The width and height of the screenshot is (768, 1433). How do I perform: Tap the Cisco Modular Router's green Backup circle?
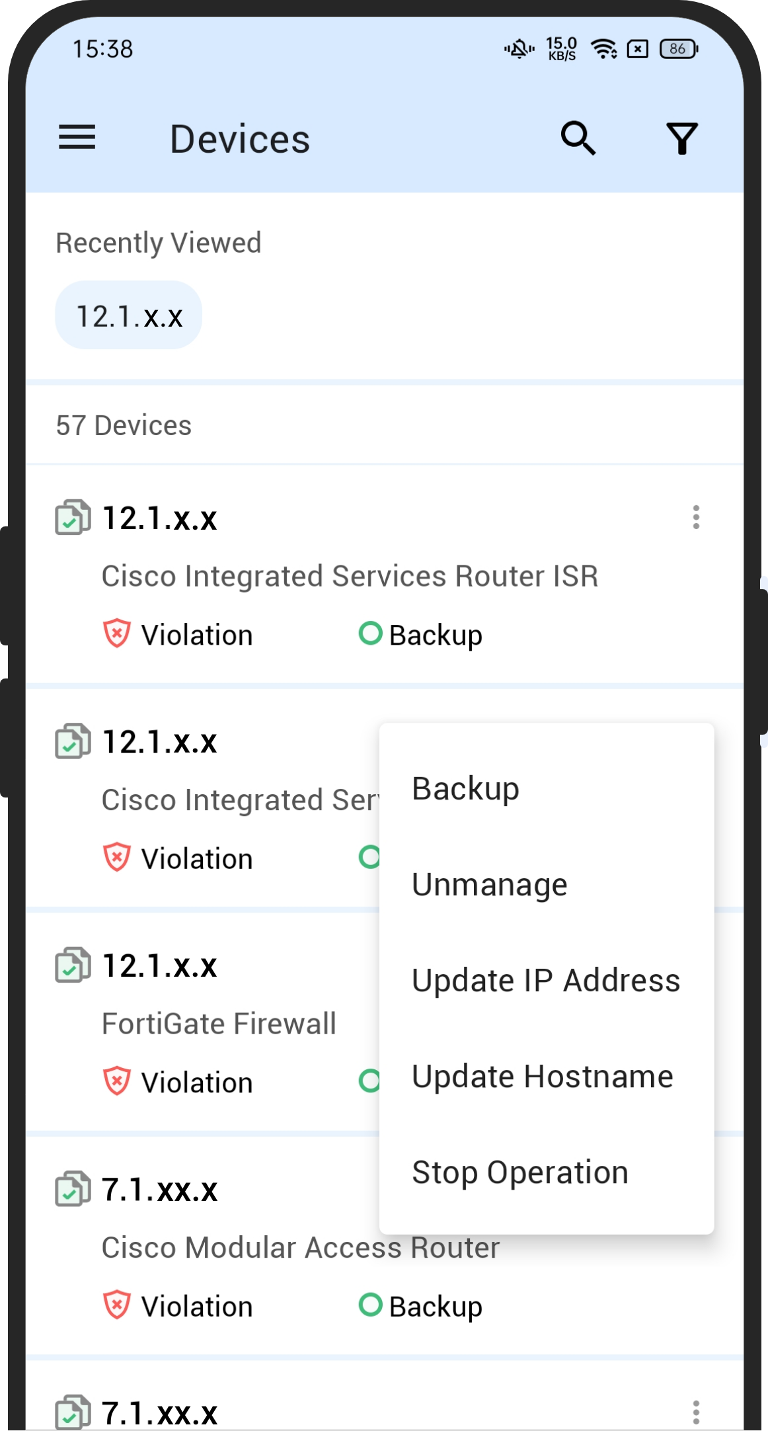[x=370, y=1305]
